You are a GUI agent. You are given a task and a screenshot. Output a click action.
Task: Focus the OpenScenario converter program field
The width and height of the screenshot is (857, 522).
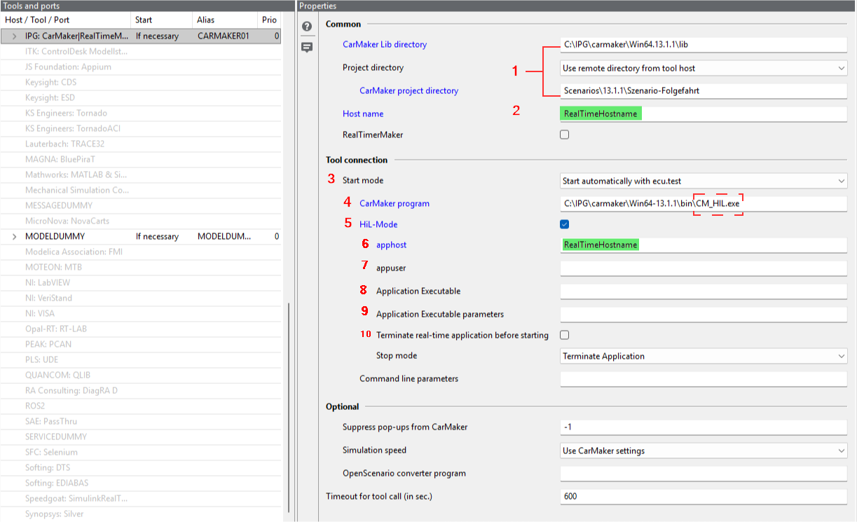click(704, 473)
